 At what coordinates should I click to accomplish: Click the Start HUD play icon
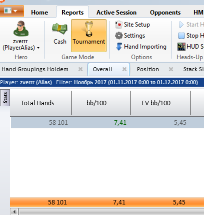[181, 25]
